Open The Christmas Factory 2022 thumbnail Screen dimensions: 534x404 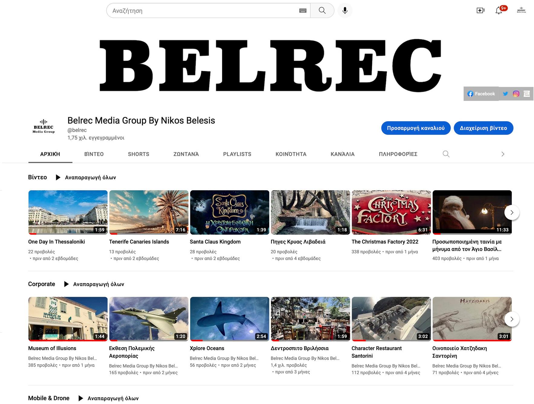pos(391,212)
